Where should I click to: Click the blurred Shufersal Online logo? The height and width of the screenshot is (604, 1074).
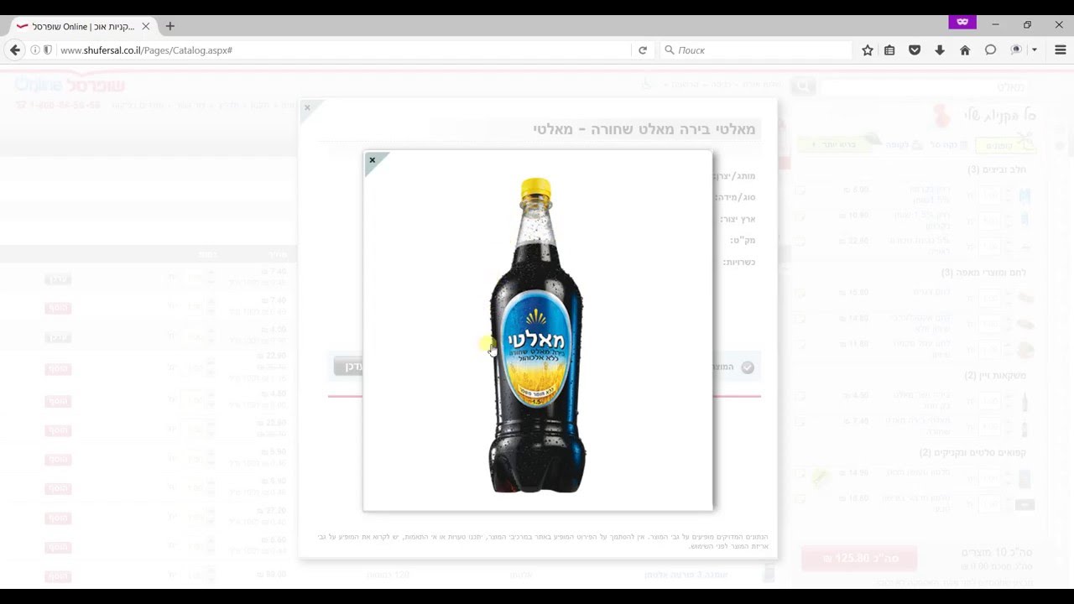coord(70,85)
